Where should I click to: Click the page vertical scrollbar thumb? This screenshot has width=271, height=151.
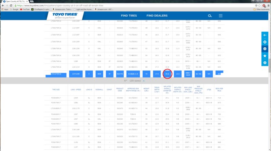pos(270,66)
